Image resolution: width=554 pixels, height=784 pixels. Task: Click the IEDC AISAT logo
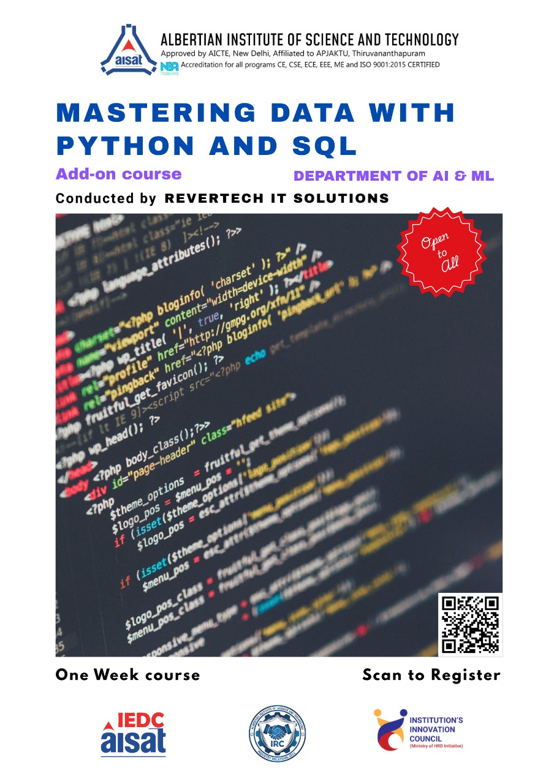[x=133, y=733]
